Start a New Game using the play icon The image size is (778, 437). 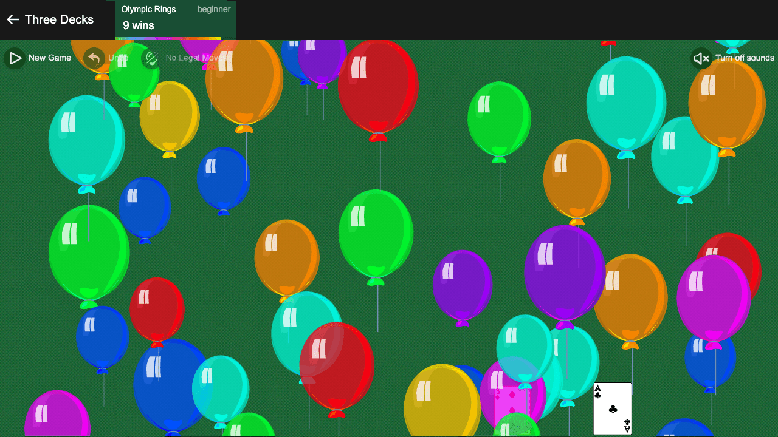[13, 58]
